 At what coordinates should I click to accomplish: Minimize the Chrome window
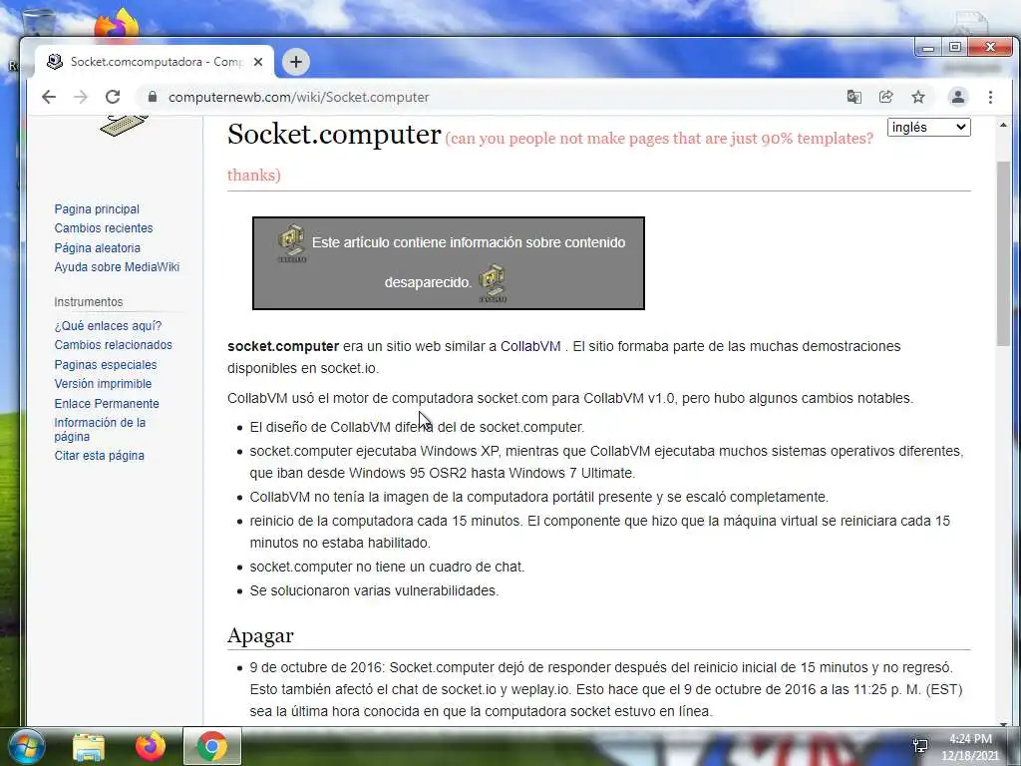click(928, 48)
